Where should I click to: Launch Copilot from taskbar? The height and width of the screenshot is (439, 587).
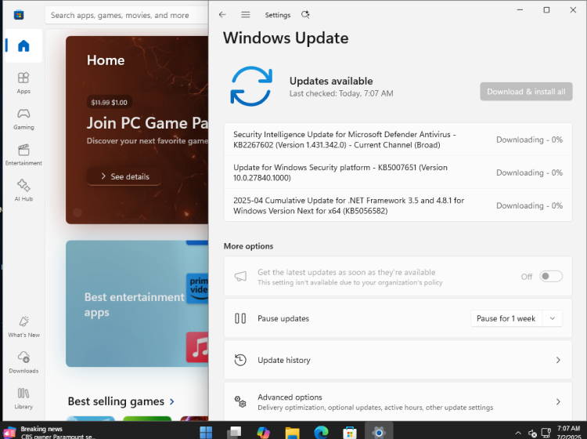coord(264,432)
